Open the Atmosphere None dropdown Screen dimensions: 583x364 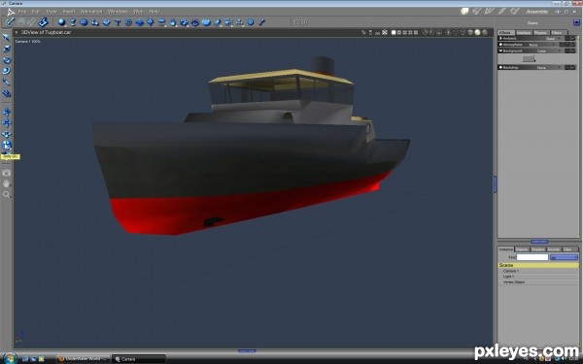(543, 45)
